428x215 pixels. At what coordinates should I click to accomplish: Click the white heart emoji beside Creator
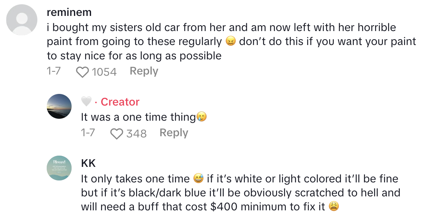(86, 102)
